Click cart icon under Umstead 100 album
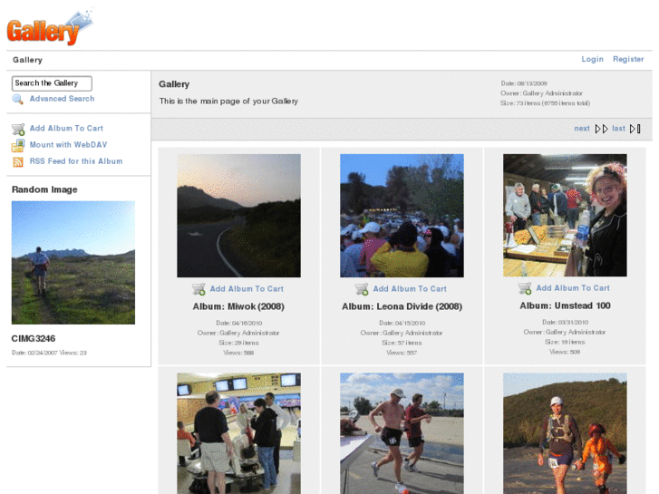 (525, 288)
